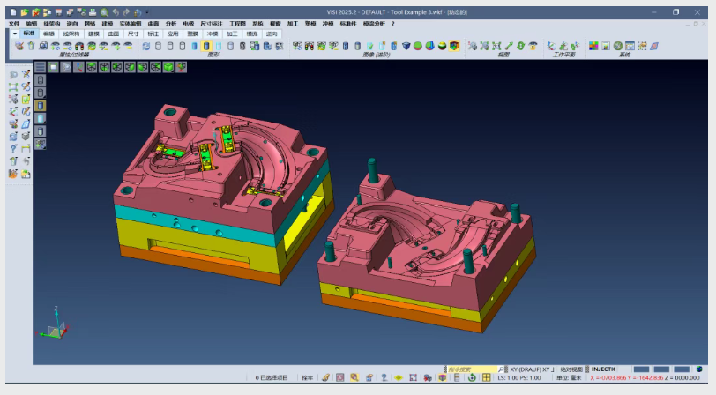Click the hamburger list icon in the viewport toolbar
This screenshot has width=716, height=395.
pos(40,66)
